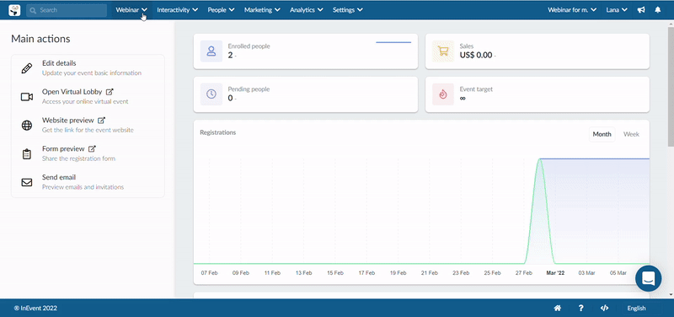Click the search magnifier icon
674x317 pixels.
click(33, 10)
